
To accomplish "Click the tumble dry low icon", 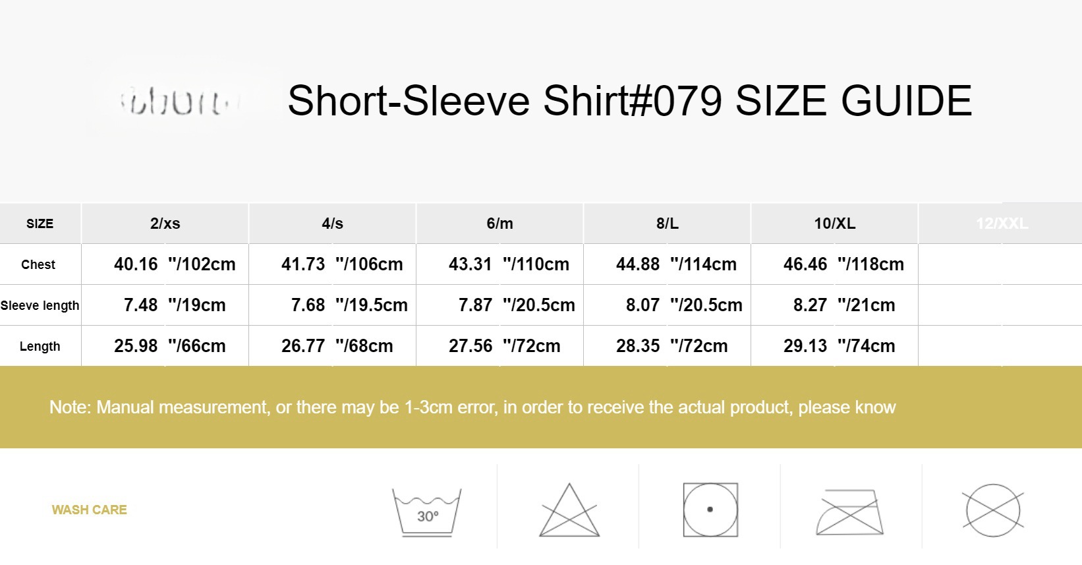I will tap(710, 510).
